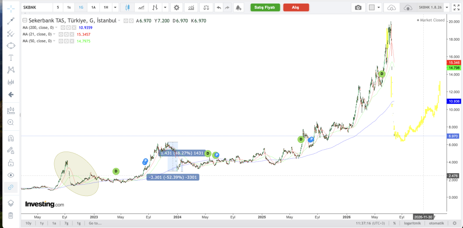463x228 pixels.
Task: Open the object tree layers icon
Action: click(11, 203)
